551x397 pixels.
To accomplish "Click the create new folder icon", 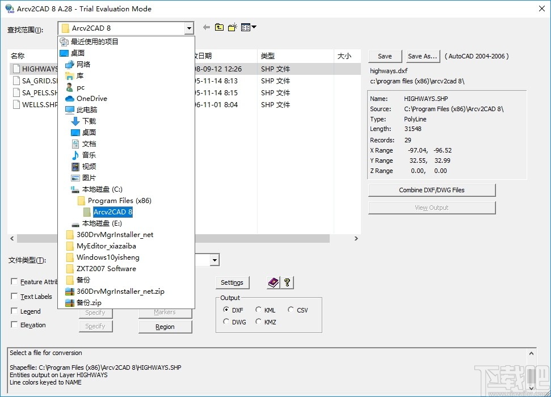I will pos(232,27).
